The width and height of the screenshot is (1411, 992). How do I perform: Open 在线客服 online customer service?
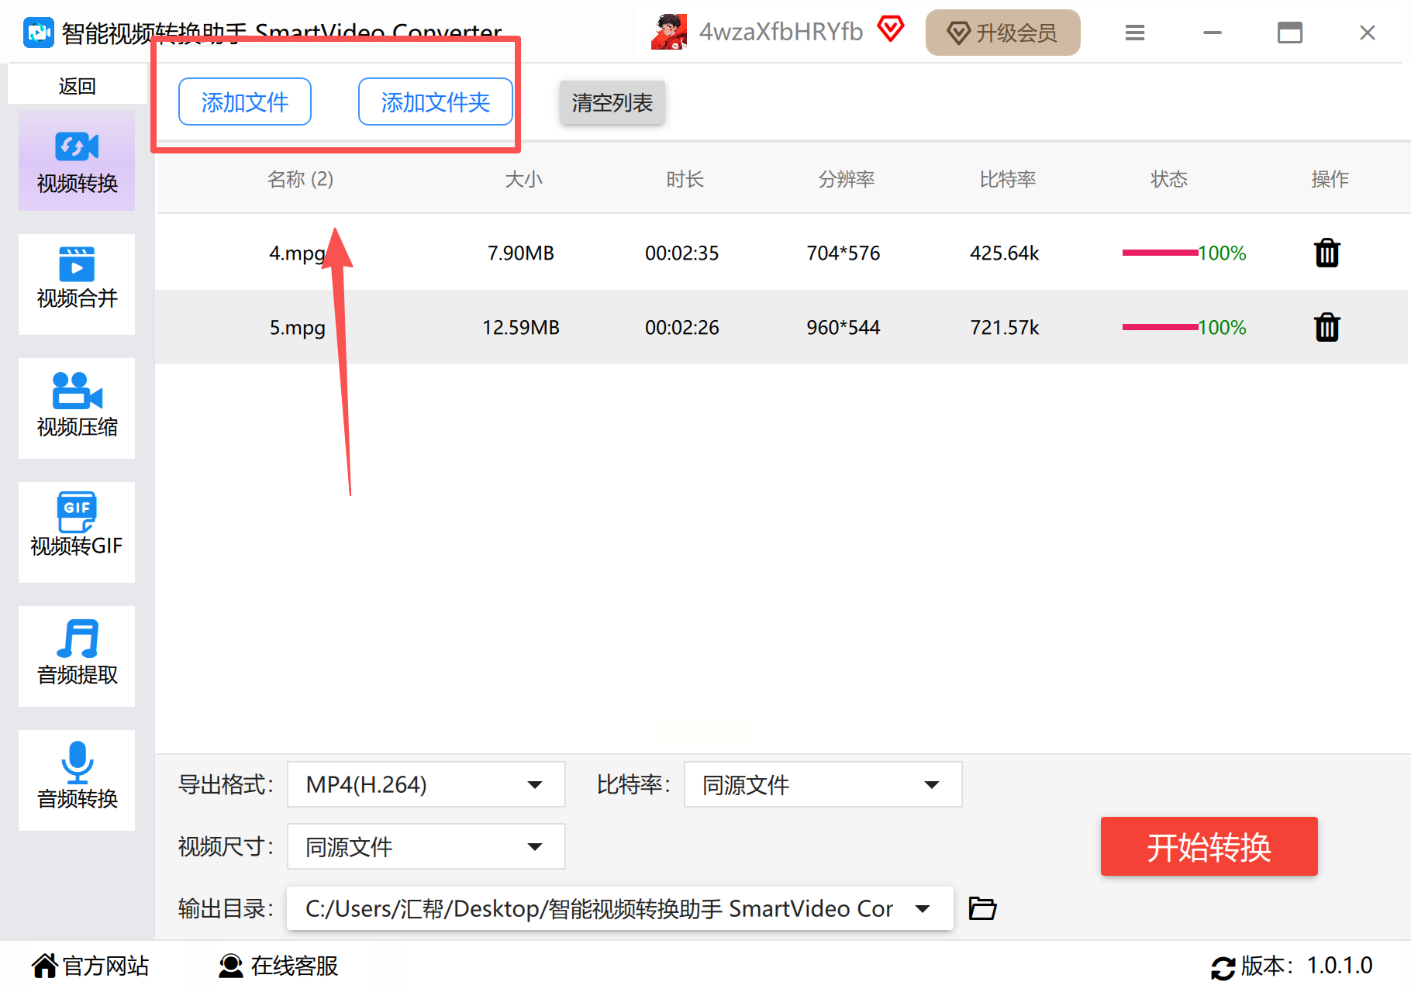pyautogui.click(x=278, y=966)
